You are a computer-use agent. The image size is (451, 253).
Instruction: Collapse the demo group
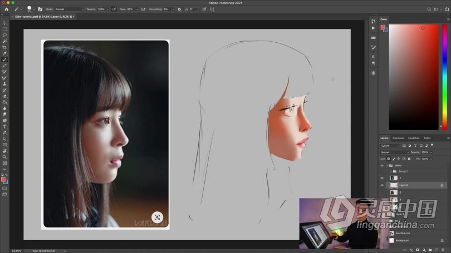(387, 166)
